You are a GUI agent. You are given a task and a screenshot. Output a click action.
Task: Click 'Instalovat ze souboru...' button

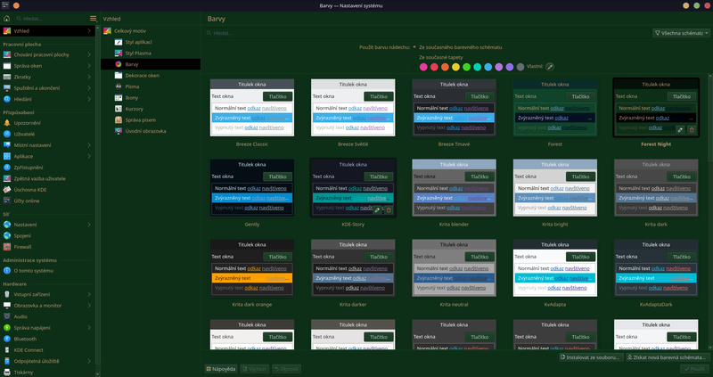[590, 357]
